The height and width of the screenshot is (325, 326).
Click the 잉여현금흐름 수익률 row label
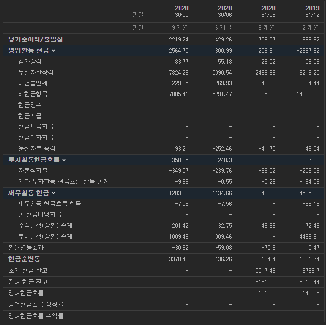[x=36, y=316]
